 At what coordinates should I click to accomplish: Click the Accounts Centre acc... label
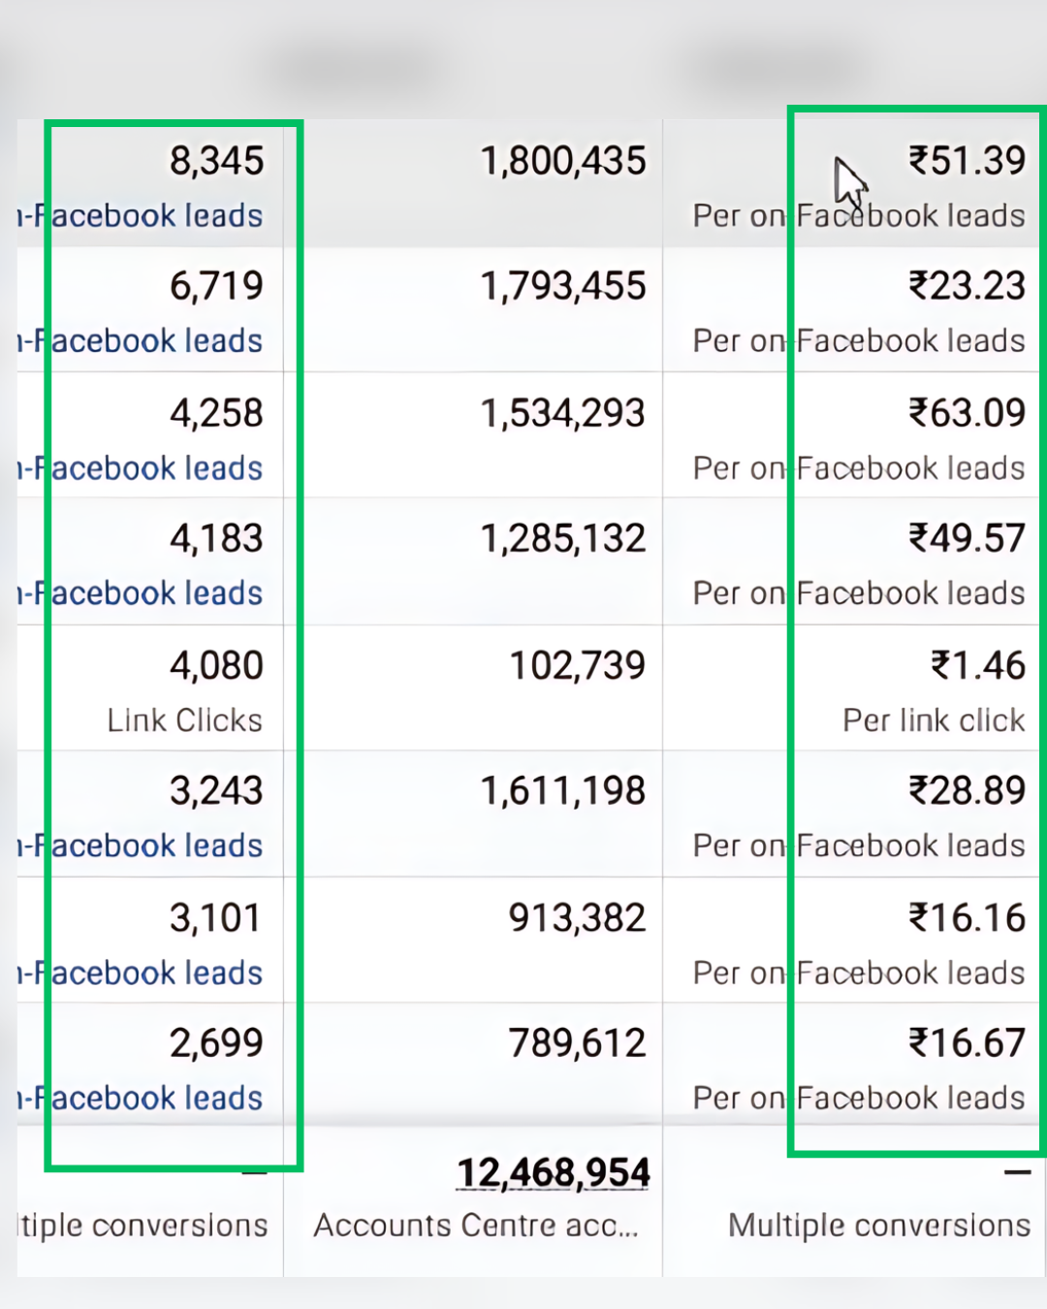tap(476, 1226)
